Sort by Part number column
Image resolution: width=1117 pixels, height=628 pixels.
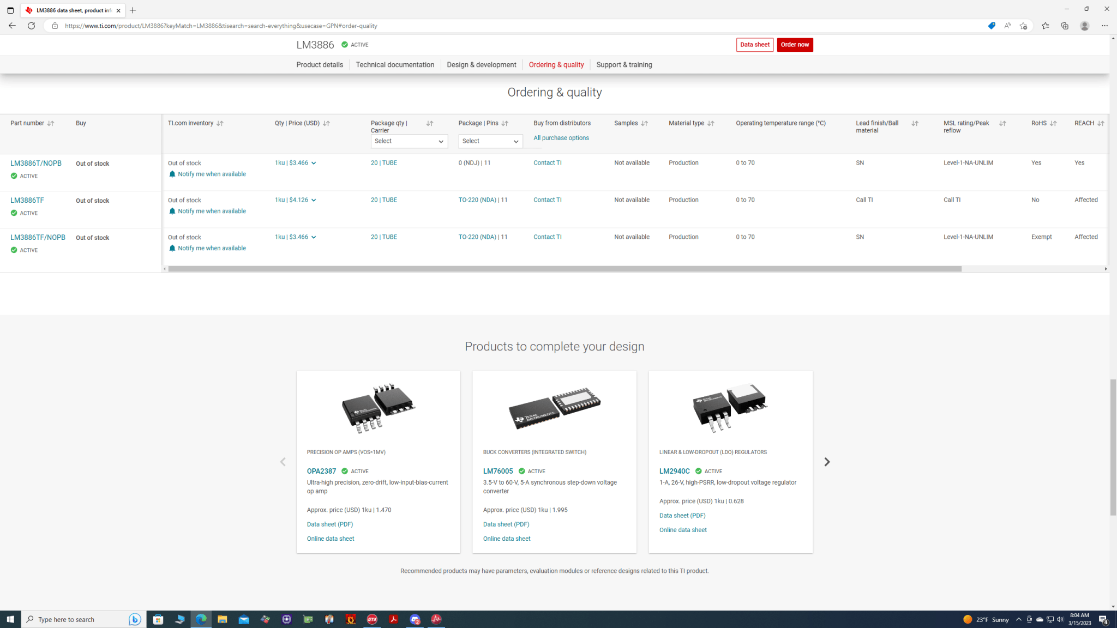(x=51, y=123)
